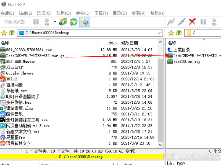Click the remote Go transfer icon
The width and height of the screenshot is (221, 165).
click(x=214, y=22)
